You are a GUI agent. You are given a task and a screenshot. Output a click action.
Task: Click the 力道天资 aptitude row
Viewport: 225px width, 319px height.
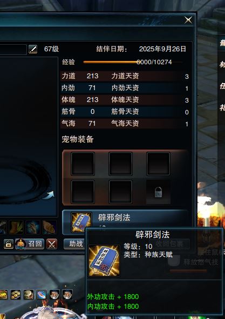pyautogui.click(x=125, y=76)
